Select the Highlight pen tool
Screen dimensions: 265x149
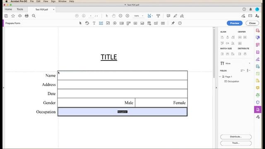tap(175, 16)
